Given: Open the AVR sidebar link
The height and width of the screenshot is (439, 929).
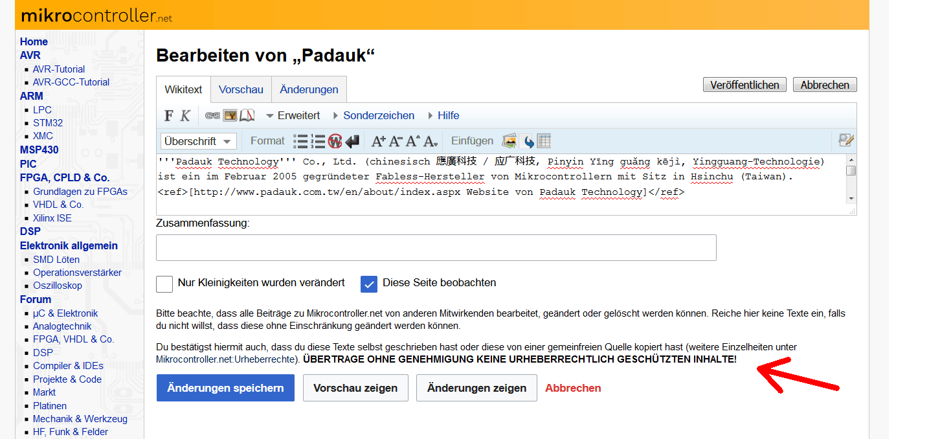Looking at the screenshot, I should (x=30, y=55).
